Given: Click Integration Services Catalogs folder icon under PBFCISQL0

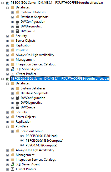Looking at the screenshot, I should coord(12,160).
